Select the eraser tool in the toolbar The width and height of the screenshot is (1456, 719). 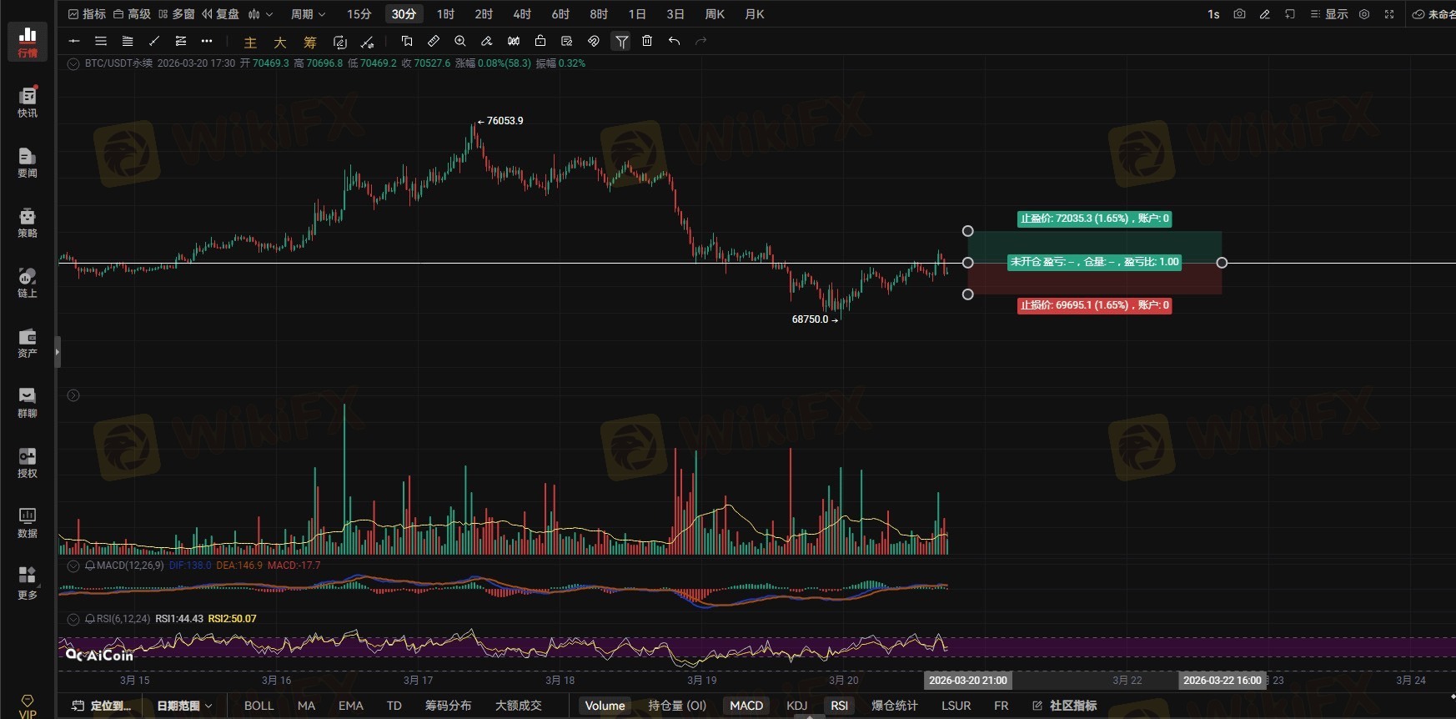tap(487, 41)
